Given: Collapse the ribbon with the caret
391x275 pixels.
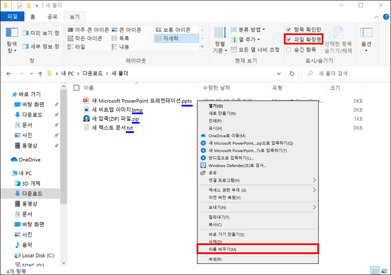Looking at the screenshot, I should point(376,17).
